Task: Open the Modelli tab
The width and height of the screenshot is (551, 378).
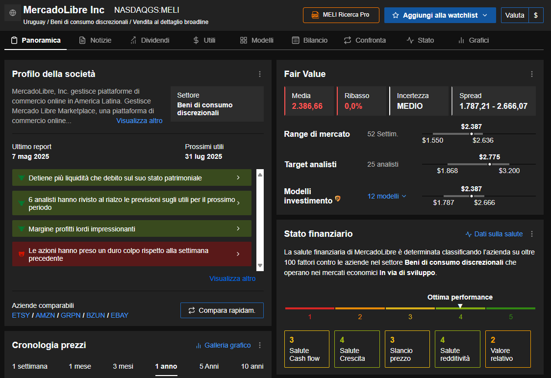Action: point(256,40)
